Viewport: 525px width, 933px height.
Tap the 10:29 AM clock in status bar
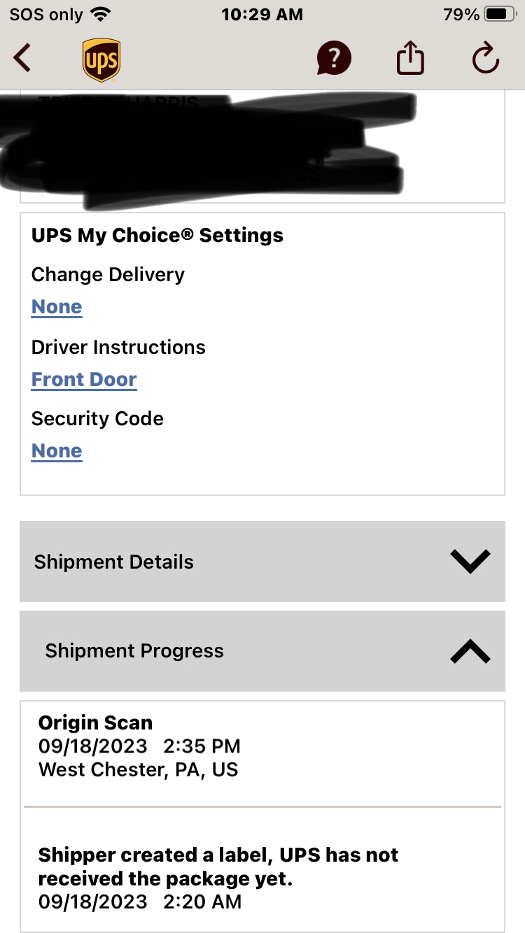[262, 15]
